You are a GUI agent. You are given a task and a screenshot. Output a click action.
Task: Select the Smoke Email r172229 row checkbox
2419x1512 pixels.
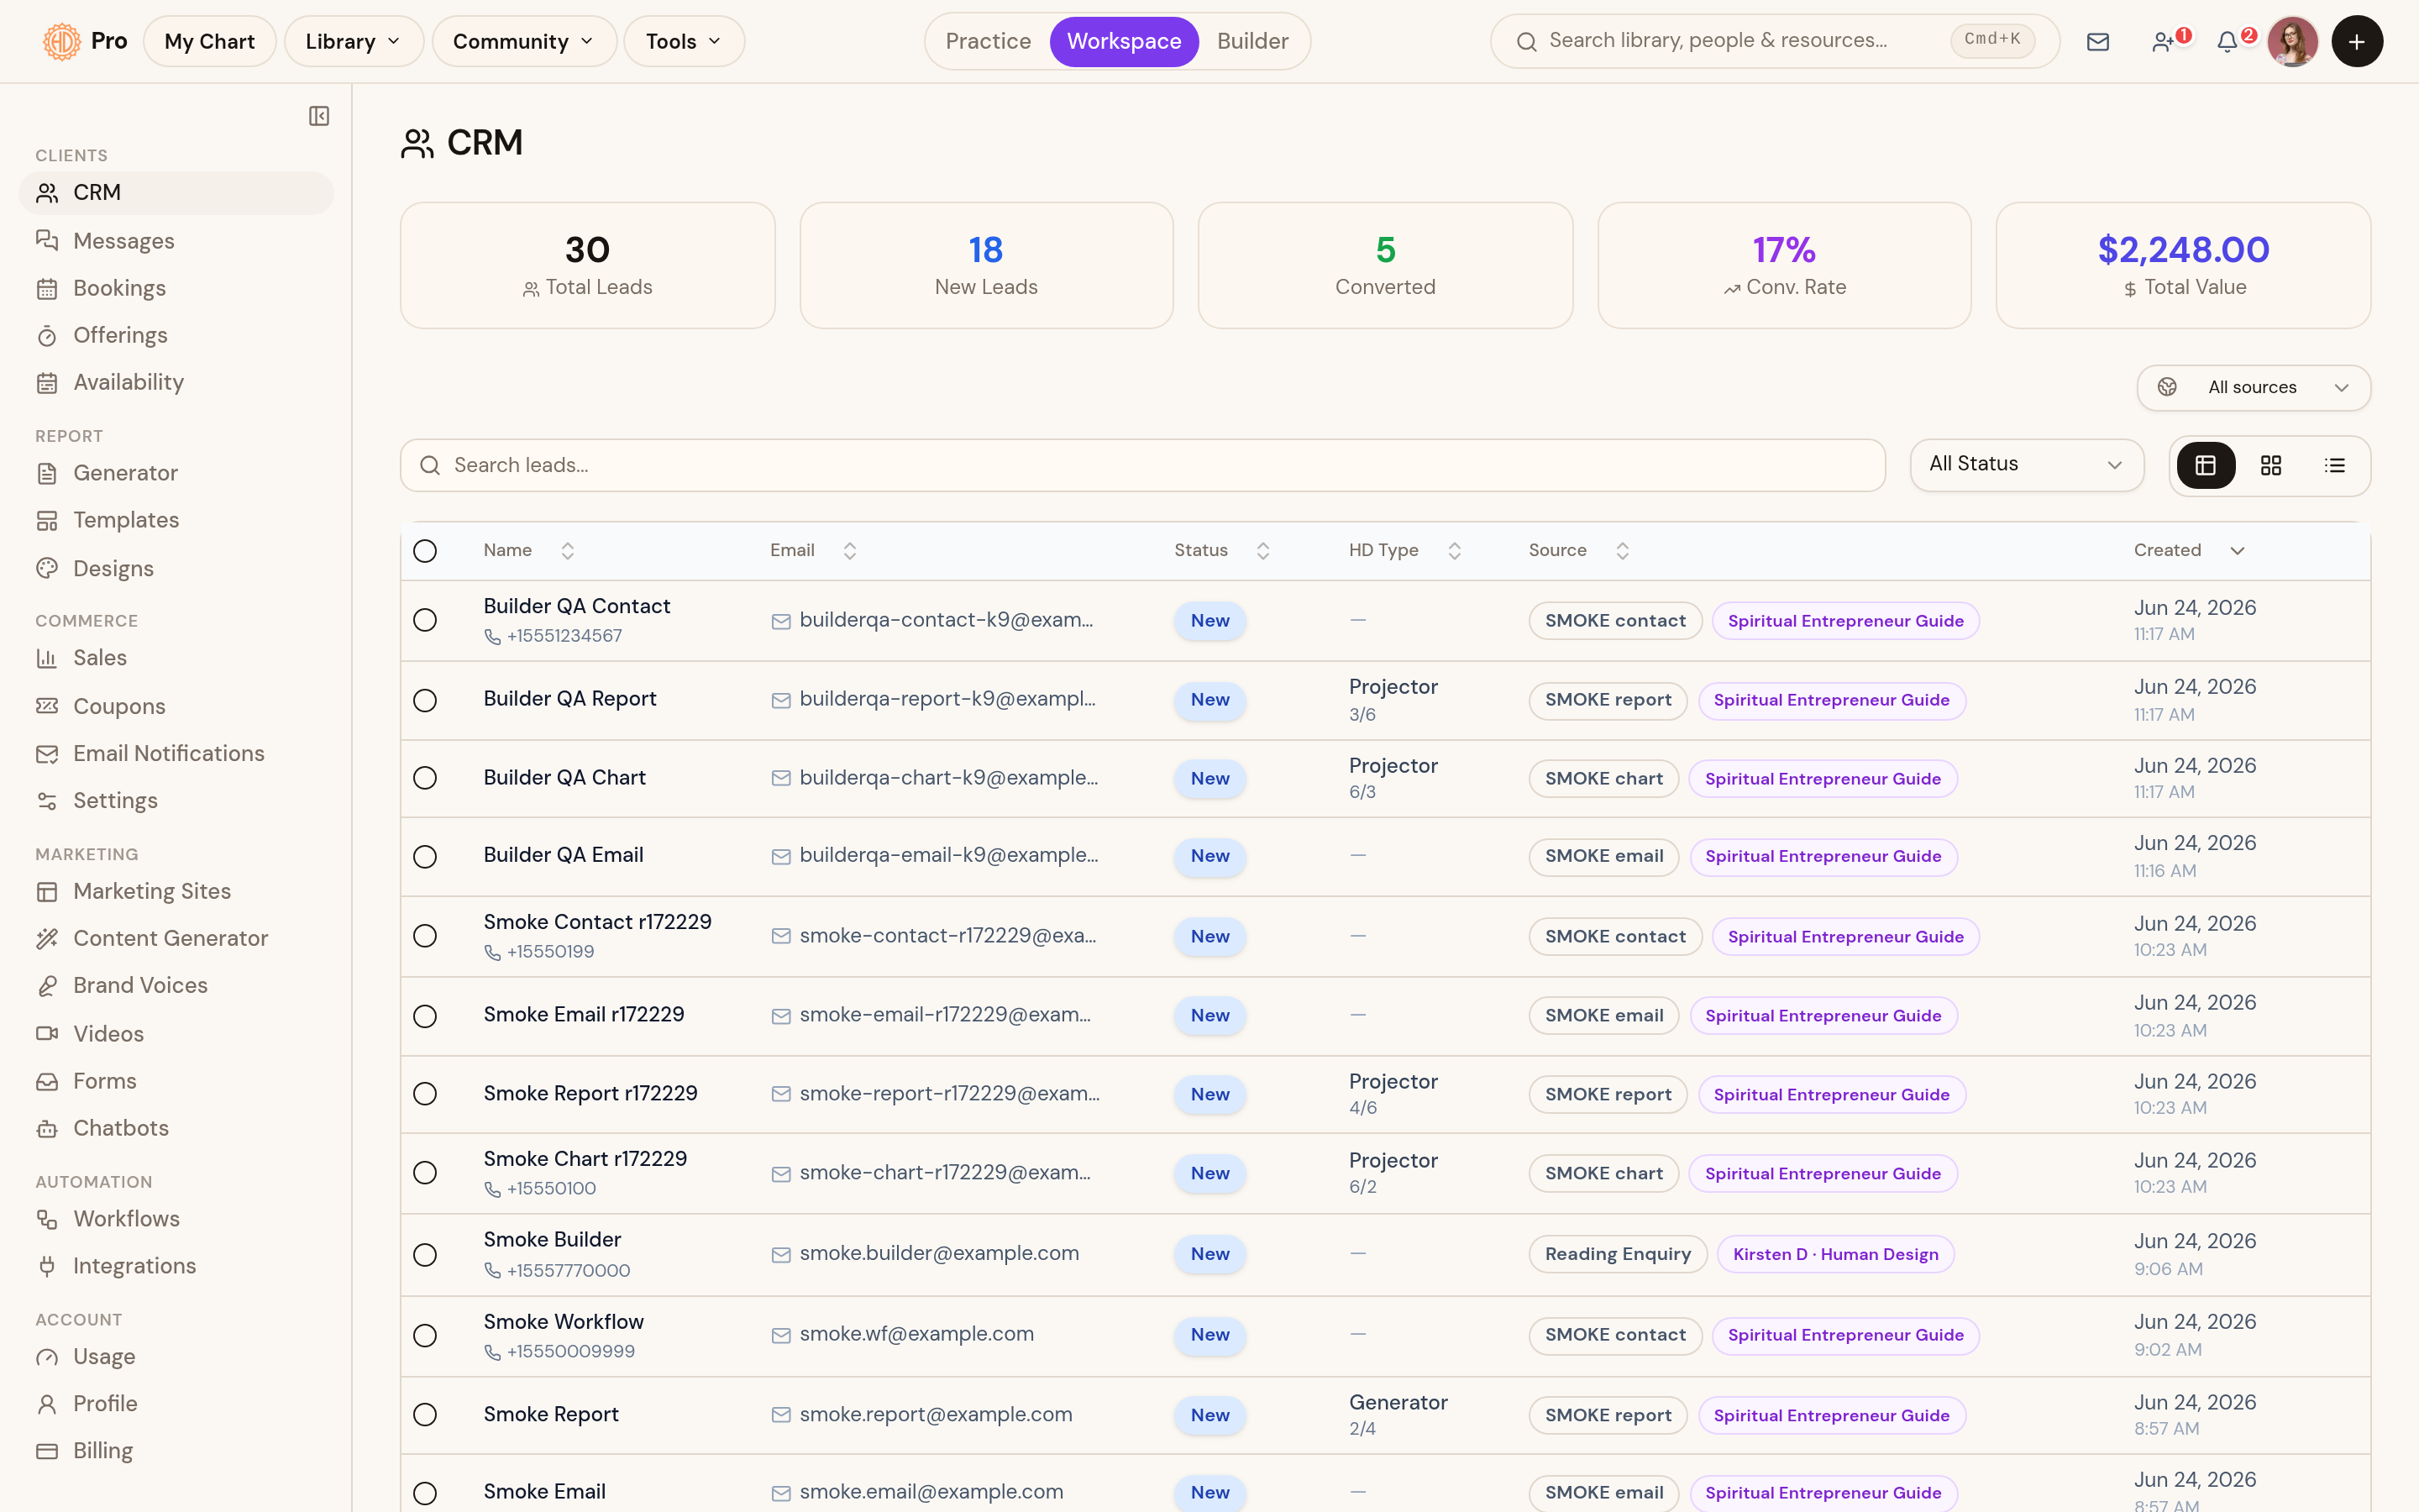425,1016
